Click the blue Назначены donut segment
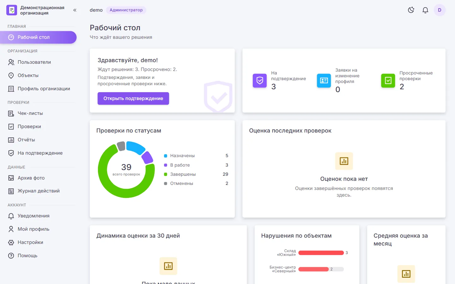Viewport: 455px width, 284px height. coord(136,147)
